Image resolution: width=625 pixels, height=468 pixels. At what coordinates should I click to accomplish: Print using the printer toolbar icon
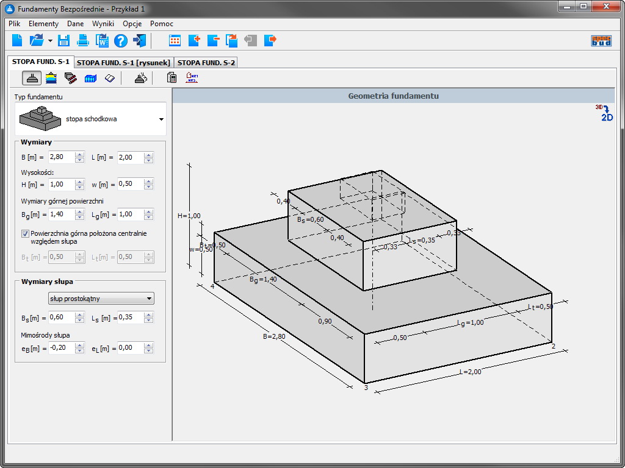(x=83, y=41)
